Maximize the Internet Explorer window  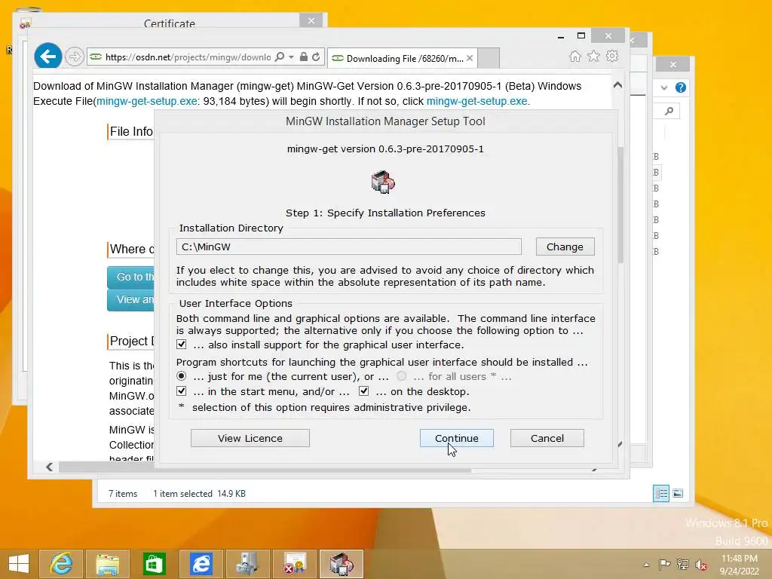point(581,35)
